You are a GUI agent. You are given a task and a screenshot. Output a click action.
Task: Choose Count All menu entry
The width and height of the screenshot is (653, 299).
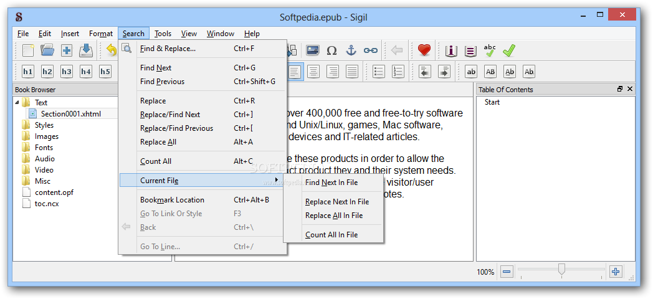click(203, 161)
